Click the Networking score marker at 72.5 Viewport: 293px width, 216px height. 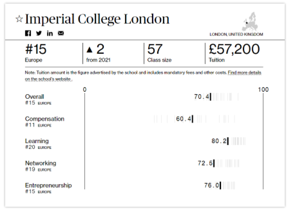(x=214, y=163)
